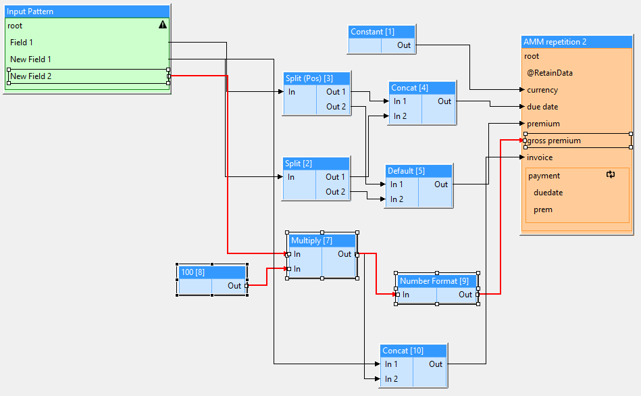This screenshot has height=396, width=641.
Task: Click the Out port of Concat [4]
Action: click(x=444, y=101)
